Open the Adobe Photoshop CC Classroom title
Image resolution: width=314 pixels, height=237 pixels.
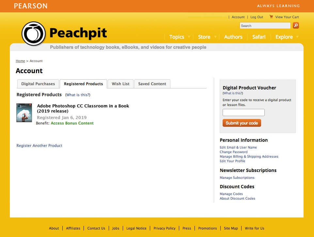click(83, 109)
